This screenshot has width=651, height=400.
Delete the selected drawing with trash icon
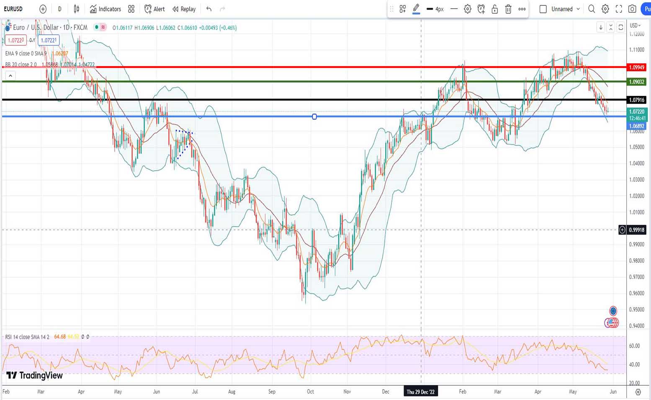tap(508, 9)
